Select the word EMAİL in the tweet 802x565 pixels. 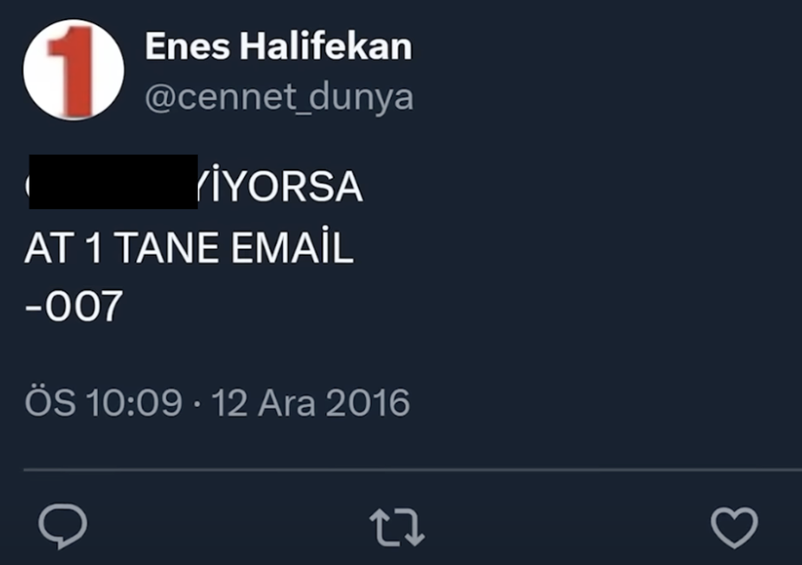[292, 247]
